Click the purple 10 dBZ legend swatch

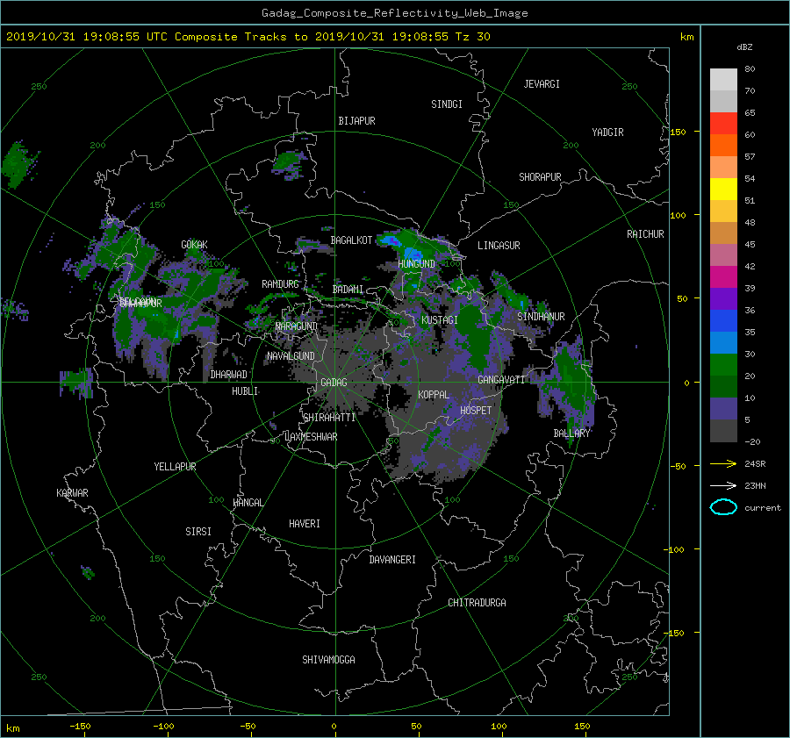[723, 409]
